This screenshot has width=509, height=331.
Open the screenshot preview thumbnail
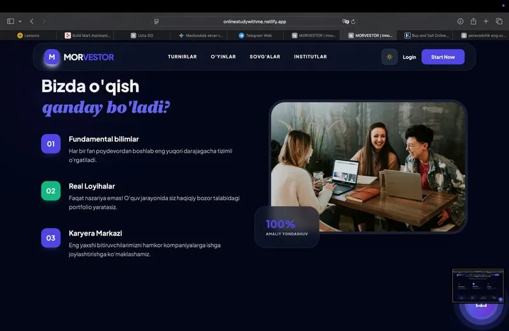pyautogui.click(x=478, y=286)
